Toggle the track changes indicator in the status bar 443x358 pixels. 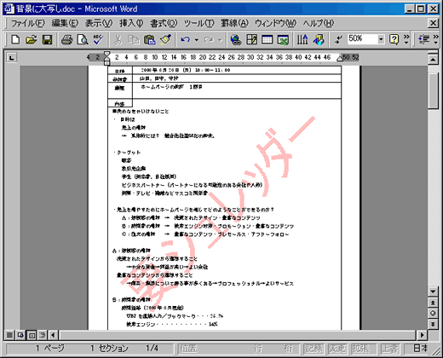tap(337, 349)
